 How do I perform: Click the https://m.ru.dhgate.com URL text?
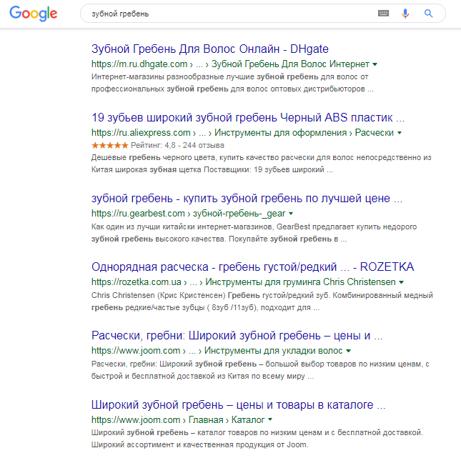point(139,64)
